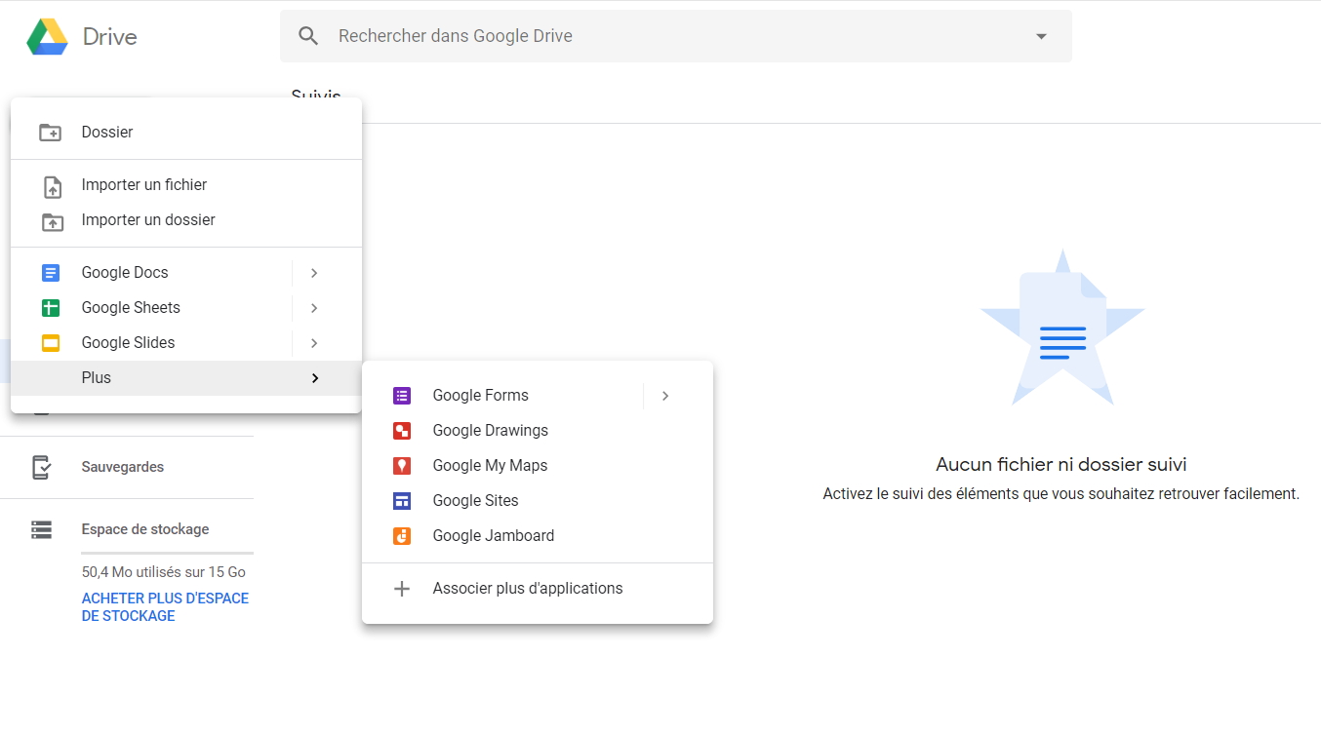Select Associer plus d'applications
This screenshot has height=734, width=1321.
coord(538,589)
